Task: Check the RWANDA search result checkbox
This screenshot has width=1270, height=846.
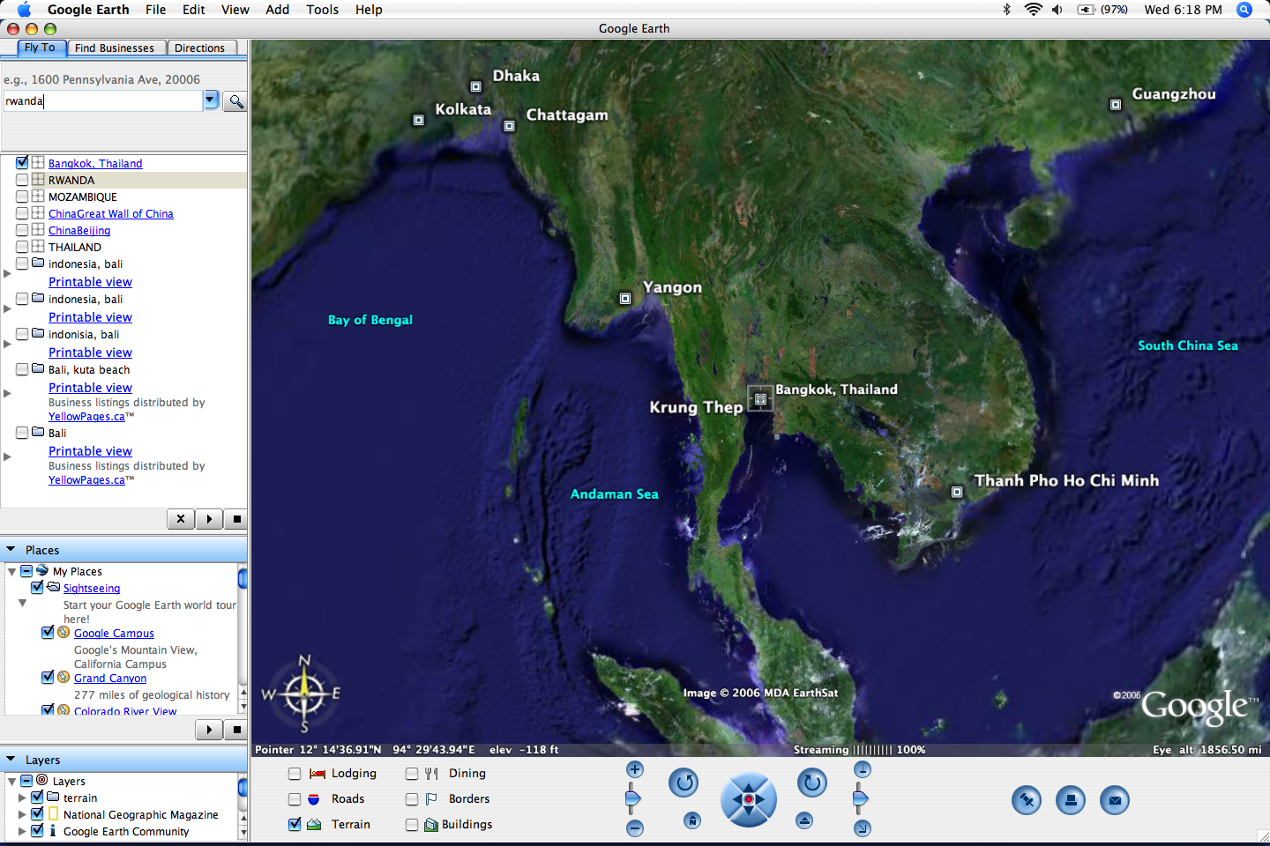Action: [x=22, y=180]
